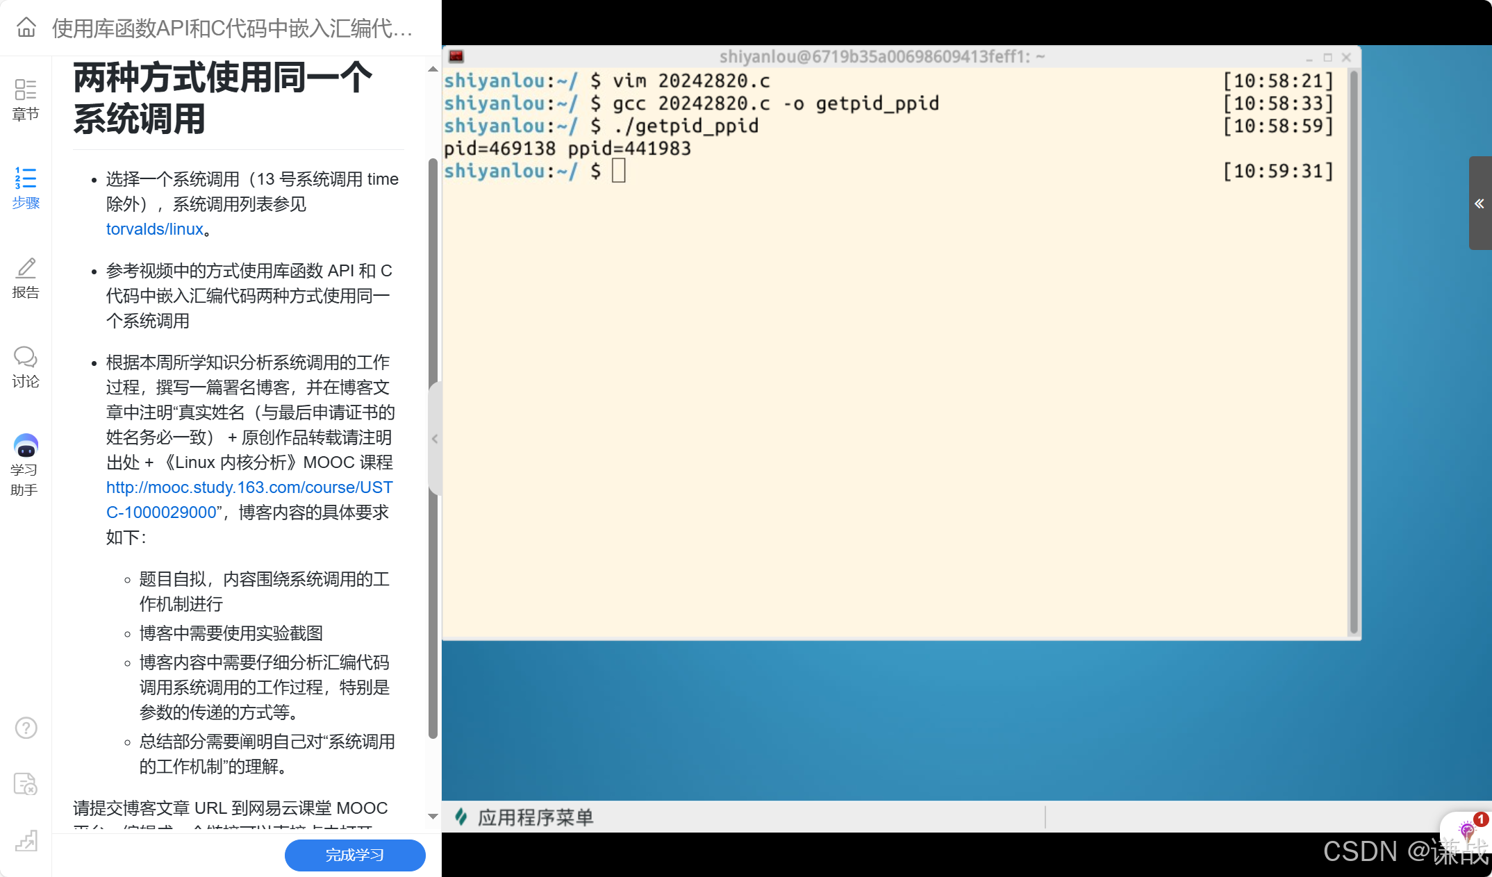Open the 应用程序菜单 application menu
The image size is (1492, 877).
(x=535, y=817)
